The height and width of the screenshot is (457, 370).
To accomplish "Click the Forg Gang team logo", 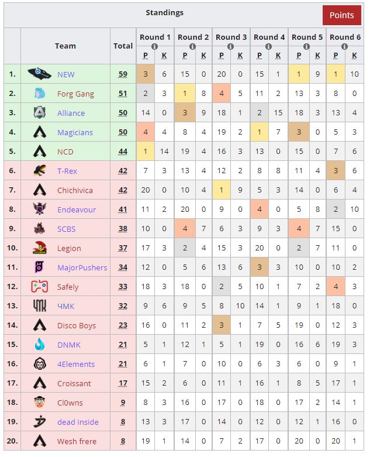I will click(x=40, y=93).
